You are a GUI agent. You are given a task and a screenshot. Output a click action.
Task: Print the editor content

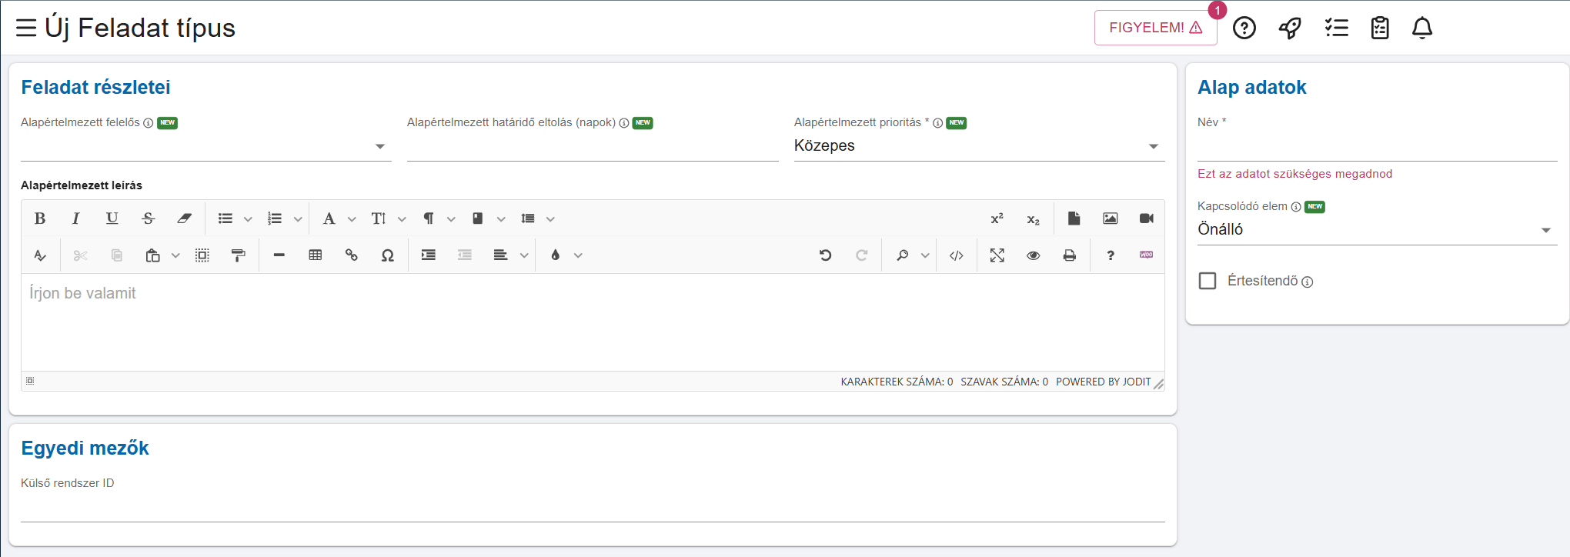tap(1069, 255)
